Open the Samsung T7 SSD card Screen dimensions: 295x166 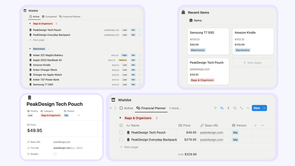pyautogui.click(x=208, y=41)
